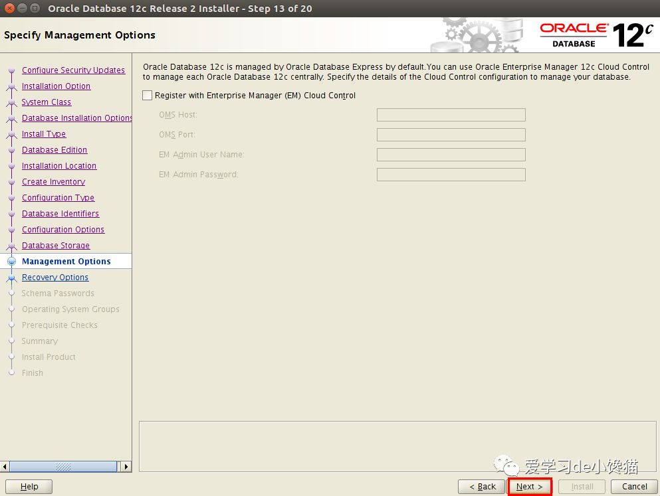Focus the EM Admin Password field

pyautogui.click(x=451, y=175)
